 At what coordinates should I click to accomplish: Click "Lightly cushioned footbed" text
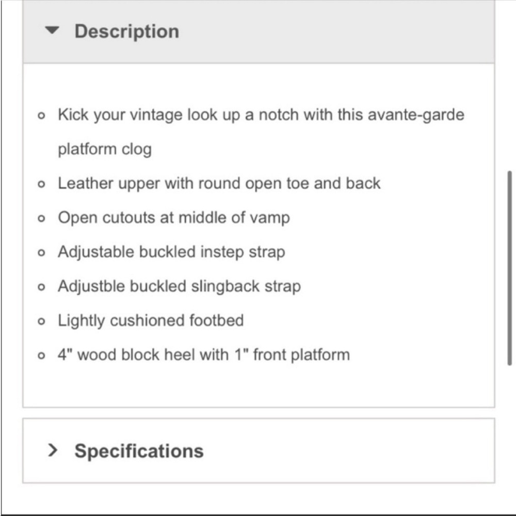pos(151,321)
